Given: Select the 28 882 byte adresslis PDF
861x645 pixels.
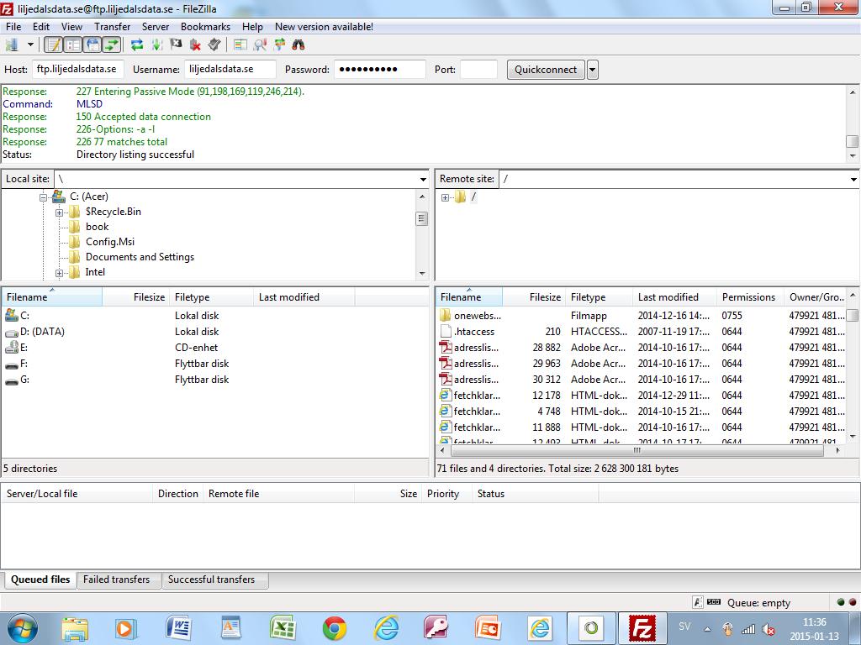Looking at the screenshot, I should coord(476,347).
